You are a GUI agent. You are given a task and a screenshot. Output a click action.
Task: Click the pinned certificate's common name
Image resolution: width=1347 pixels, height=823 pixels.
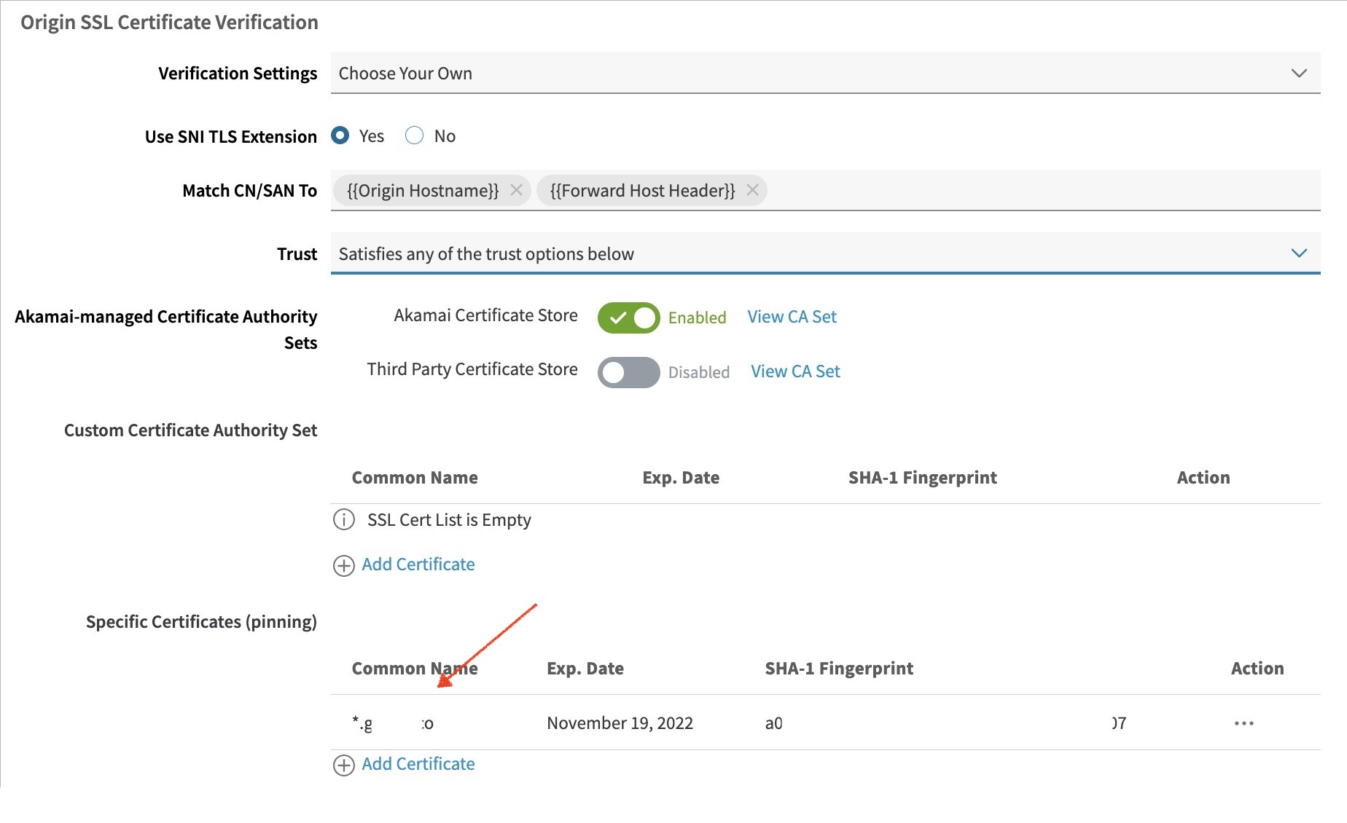[392, 723]
